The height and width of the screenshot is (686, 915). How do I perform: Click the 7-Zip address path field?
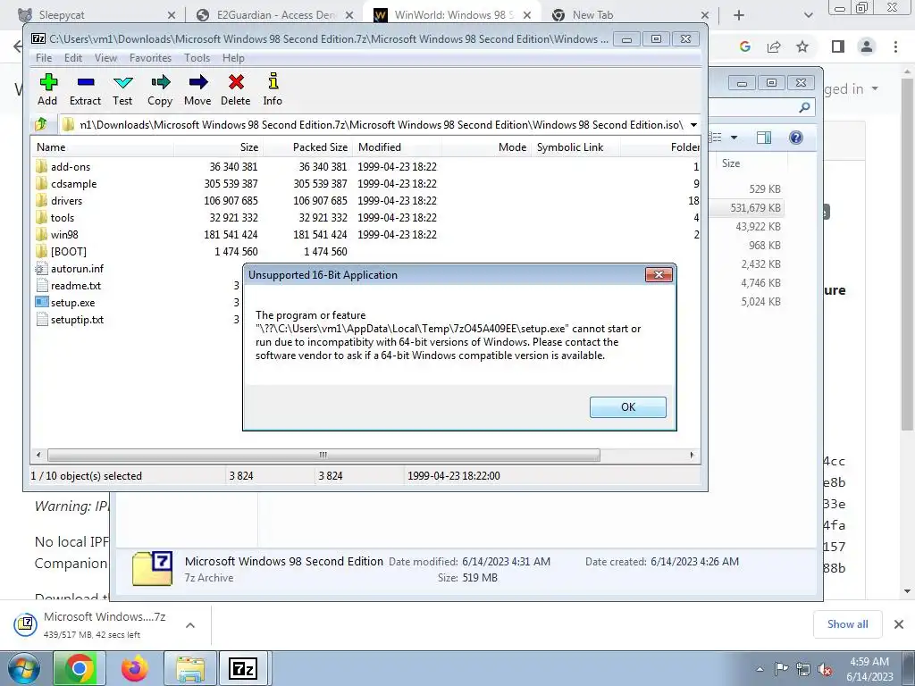[374, 125]
